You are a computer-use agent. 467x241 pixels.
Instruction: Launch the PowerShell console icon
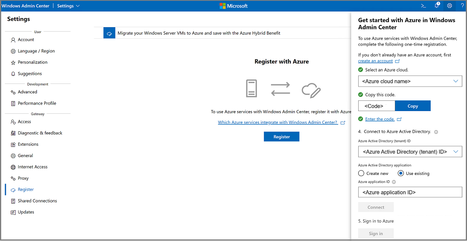[x=423, y=6]
